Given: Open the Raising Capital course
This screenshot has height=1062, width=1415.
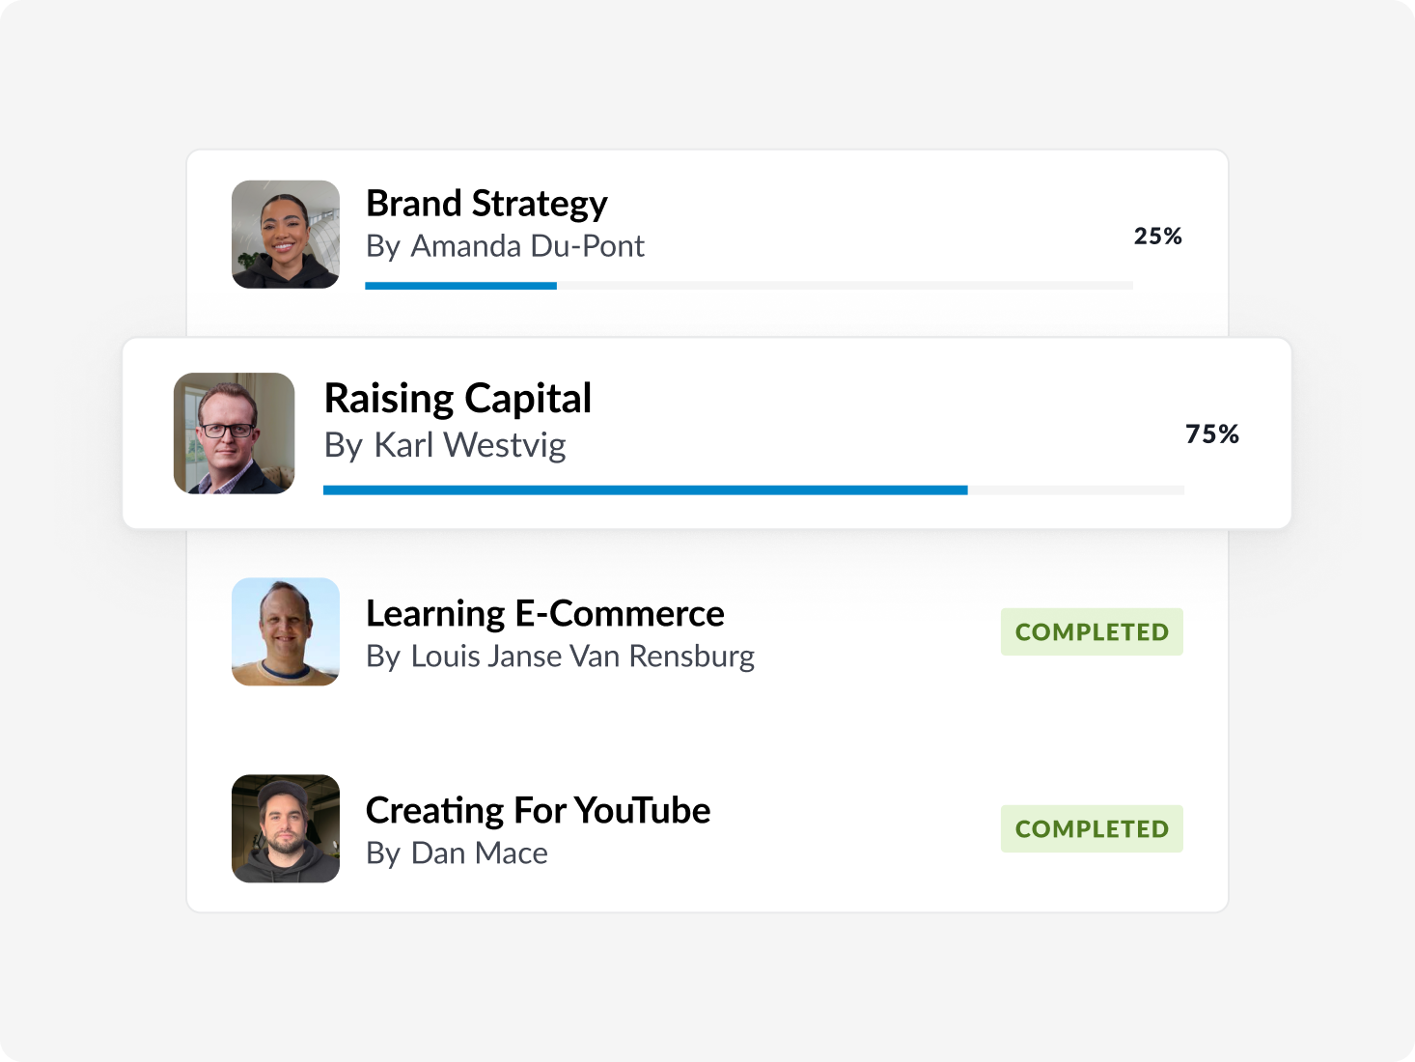Looking at the screenshot, I should [458, 399].
